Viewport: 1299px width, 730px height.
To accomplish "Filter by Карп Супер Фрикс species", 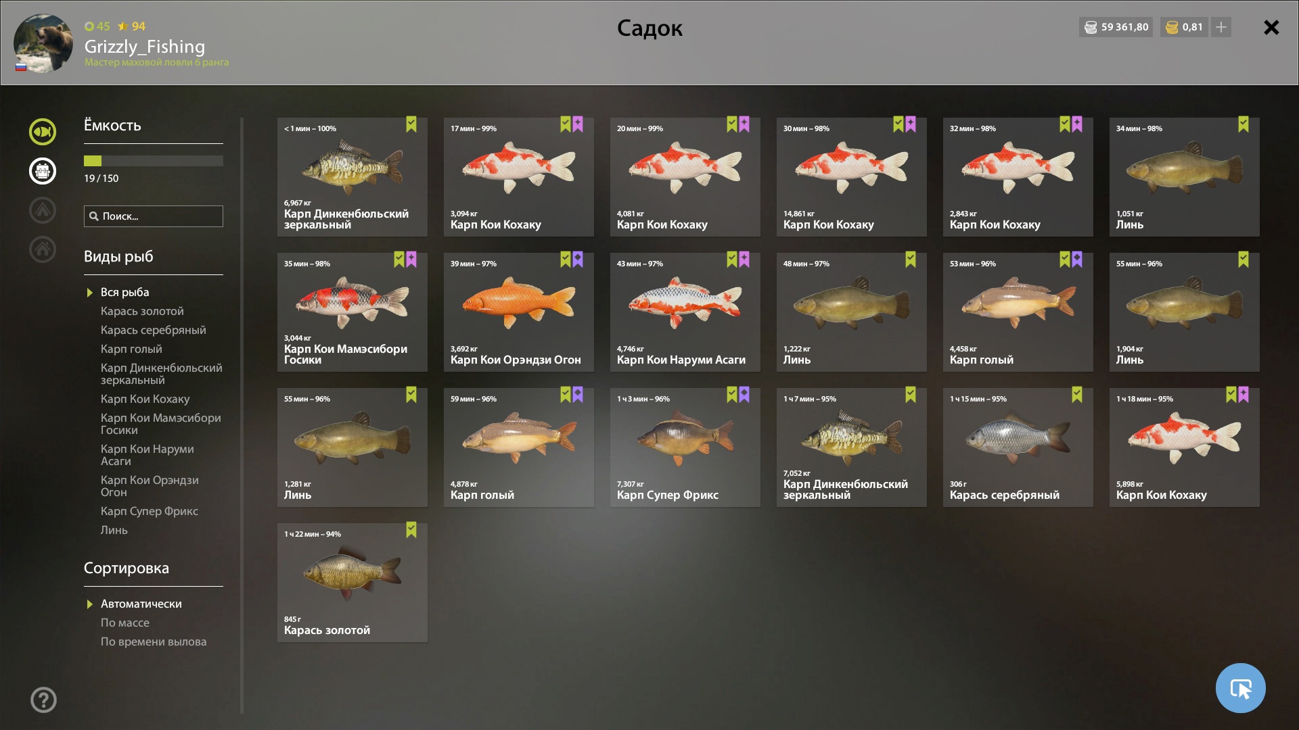I will tap(150, 511).
